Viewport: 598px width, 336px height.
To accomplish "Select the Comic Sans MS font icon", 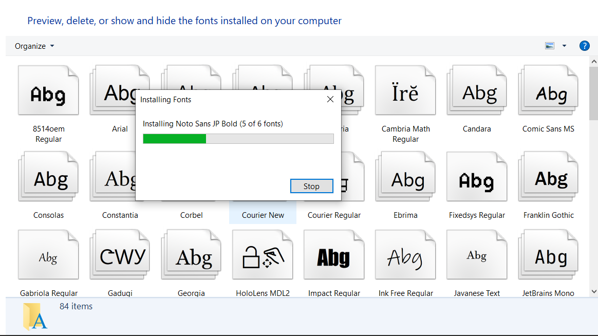I will (x=548, y=90).
